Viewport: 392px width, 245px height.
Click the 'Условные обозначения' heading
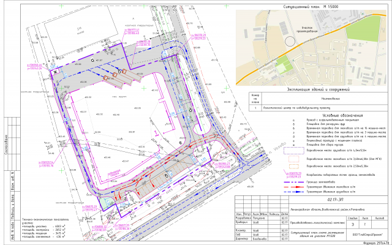(x=342, y=116)
